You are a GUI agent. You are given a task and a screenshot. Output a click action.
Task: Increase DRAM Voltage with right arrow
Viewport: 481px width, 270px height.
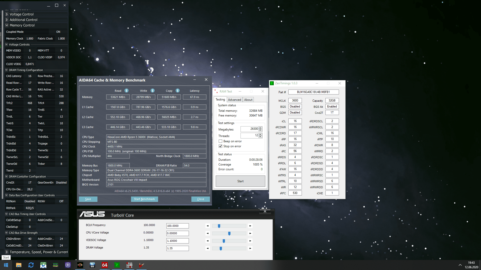[x=250, y=248]
